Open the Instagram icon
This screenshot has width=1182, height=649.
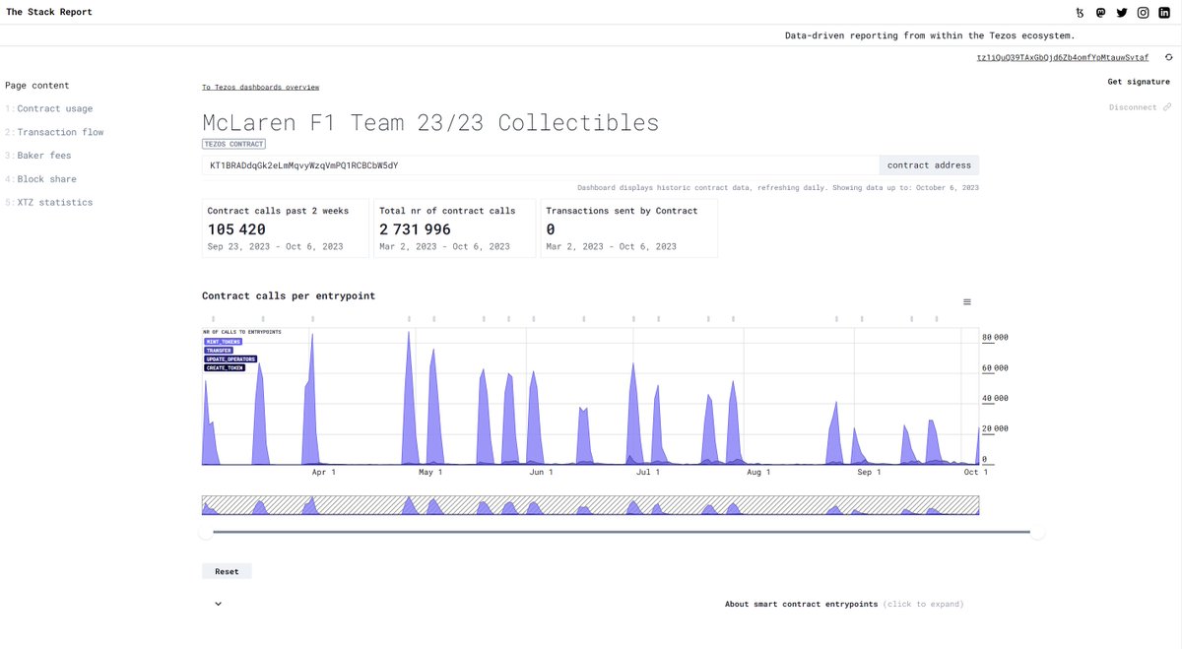coord(1143,13)
